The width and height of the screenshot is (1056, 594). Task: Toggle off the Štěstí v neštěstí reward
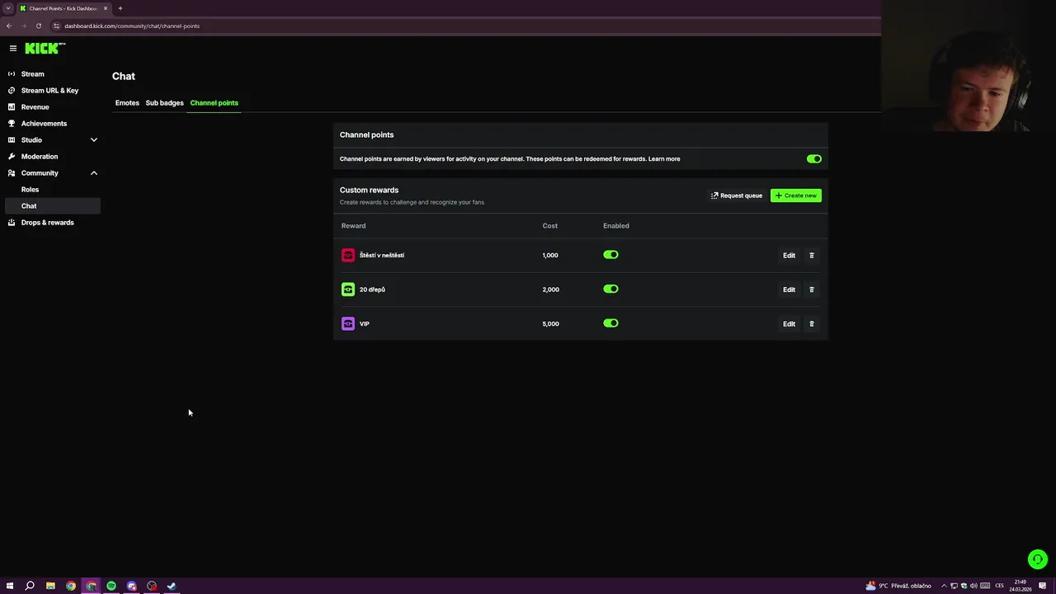pos(610,255)
